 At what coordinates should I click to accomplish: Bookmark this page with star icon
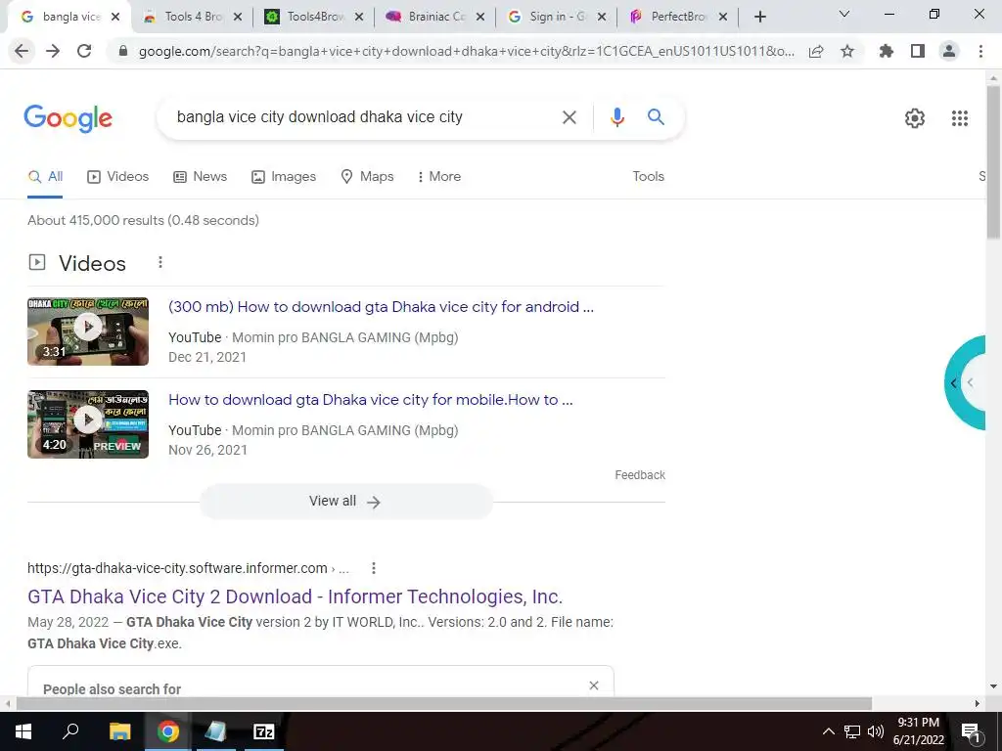click(x=847, y=51)
